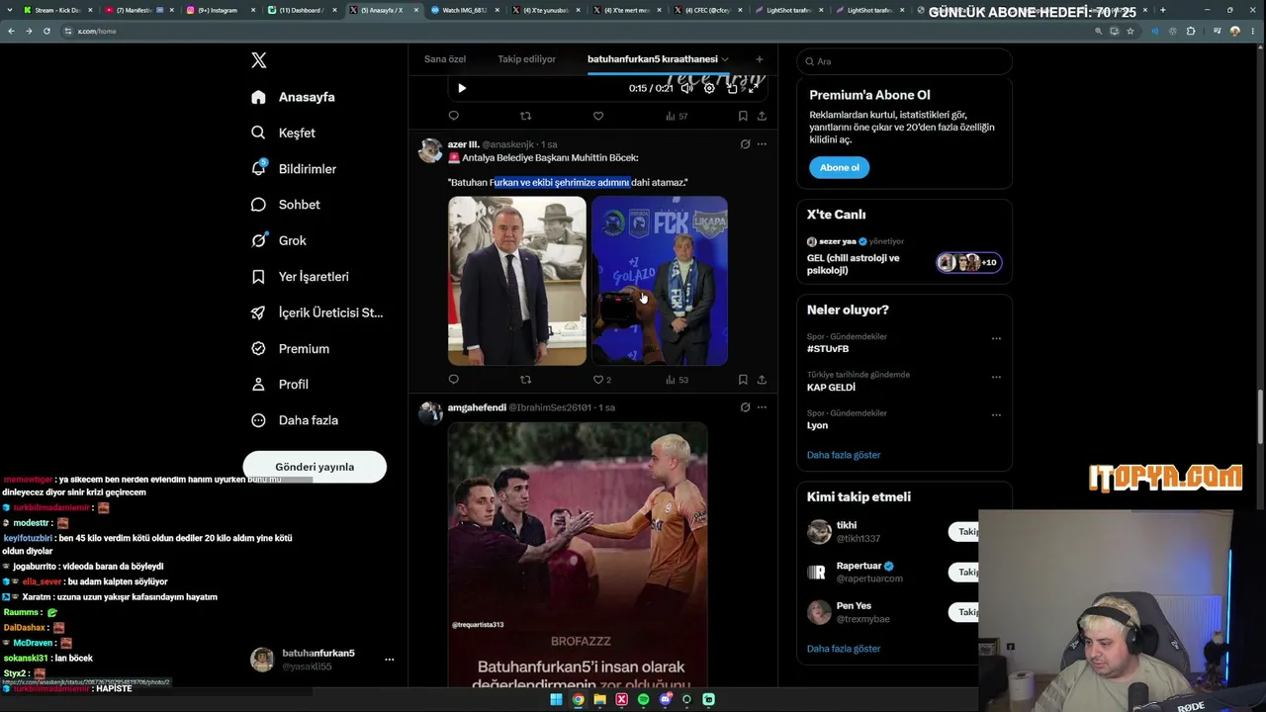Open the photo of man with scarf
The height and width of the screenshot is (712, 1266).
tap(660, 281)
